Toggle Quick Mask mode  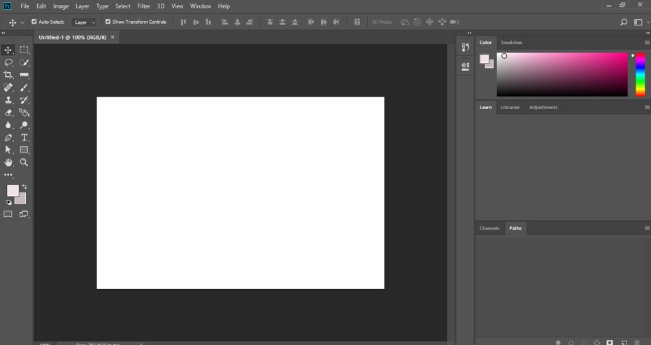tap(8, 214)
